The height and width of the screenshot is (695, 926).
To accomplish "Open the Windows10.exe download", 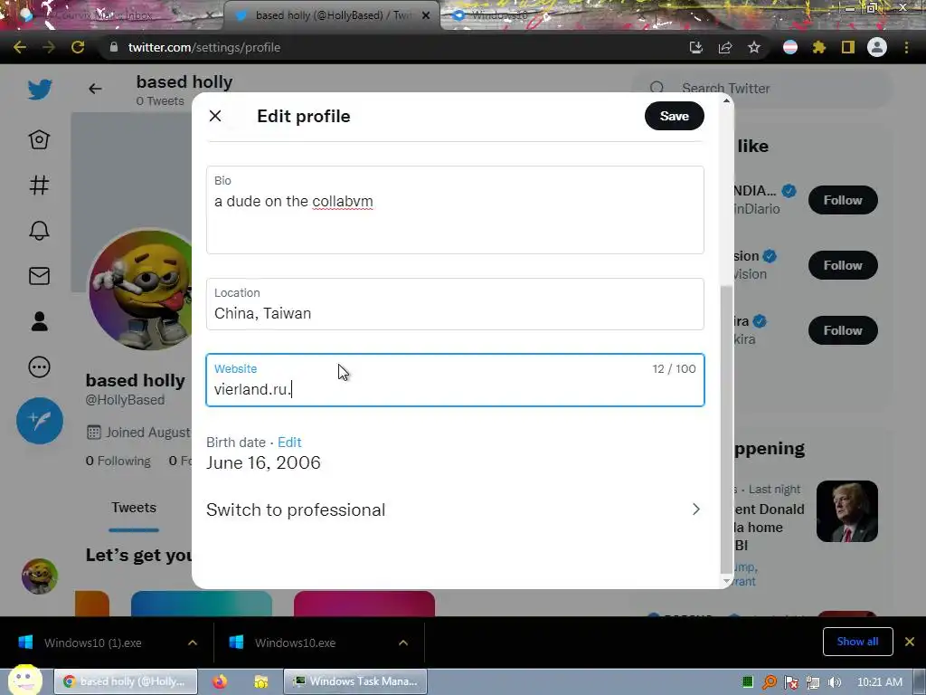I will point(296,643).
